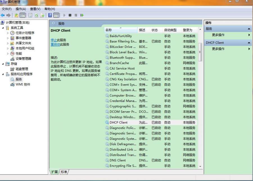Click the Refresh toolbar icon
Screen dimensions: 253x181
point(36,15)
